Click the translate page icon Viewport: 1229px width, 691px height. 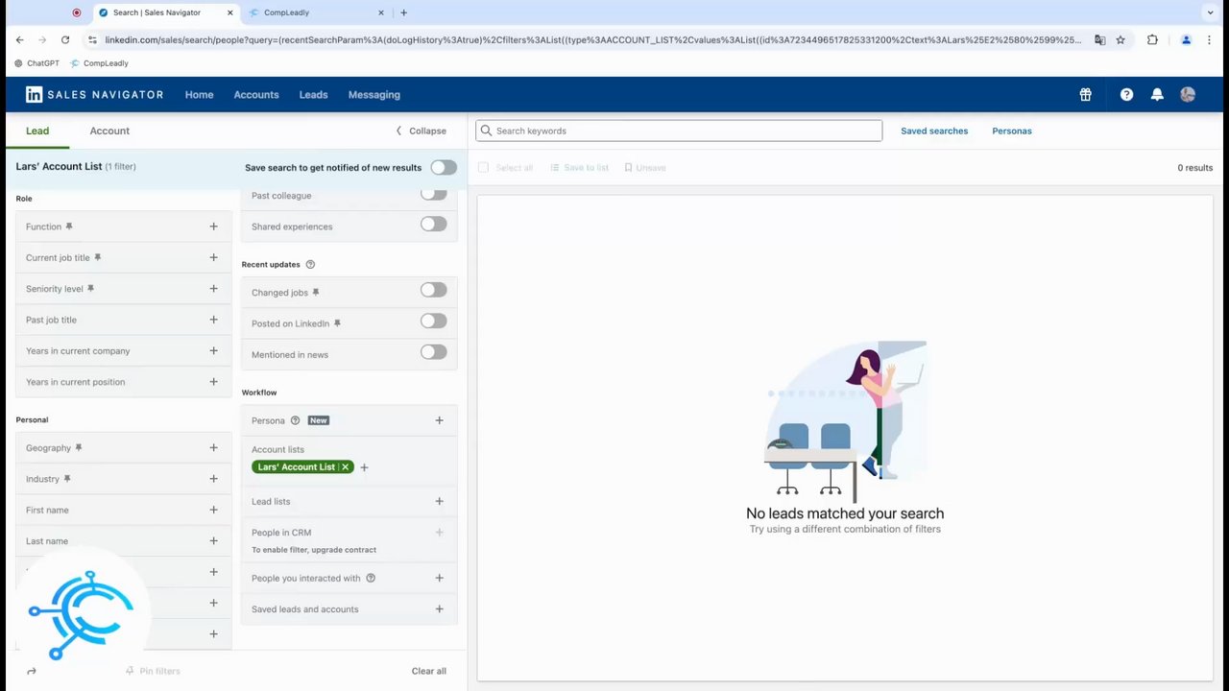pos(1099,39)
